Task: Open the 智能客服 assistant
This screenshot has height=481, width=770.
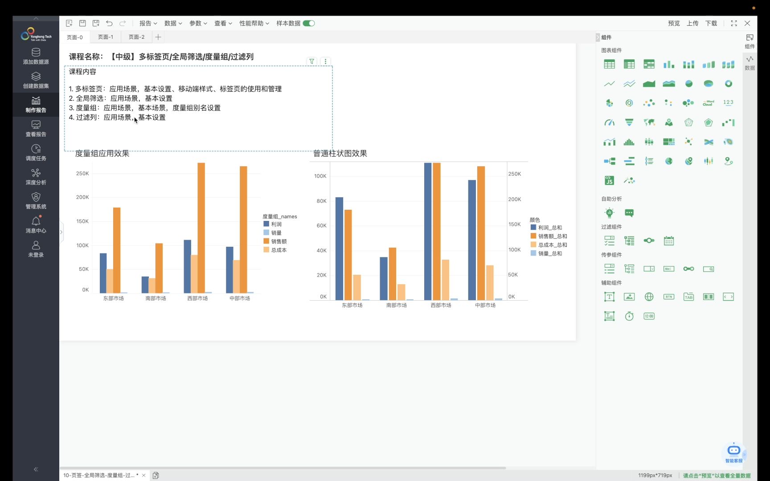Action: click(x=733, y=453)
